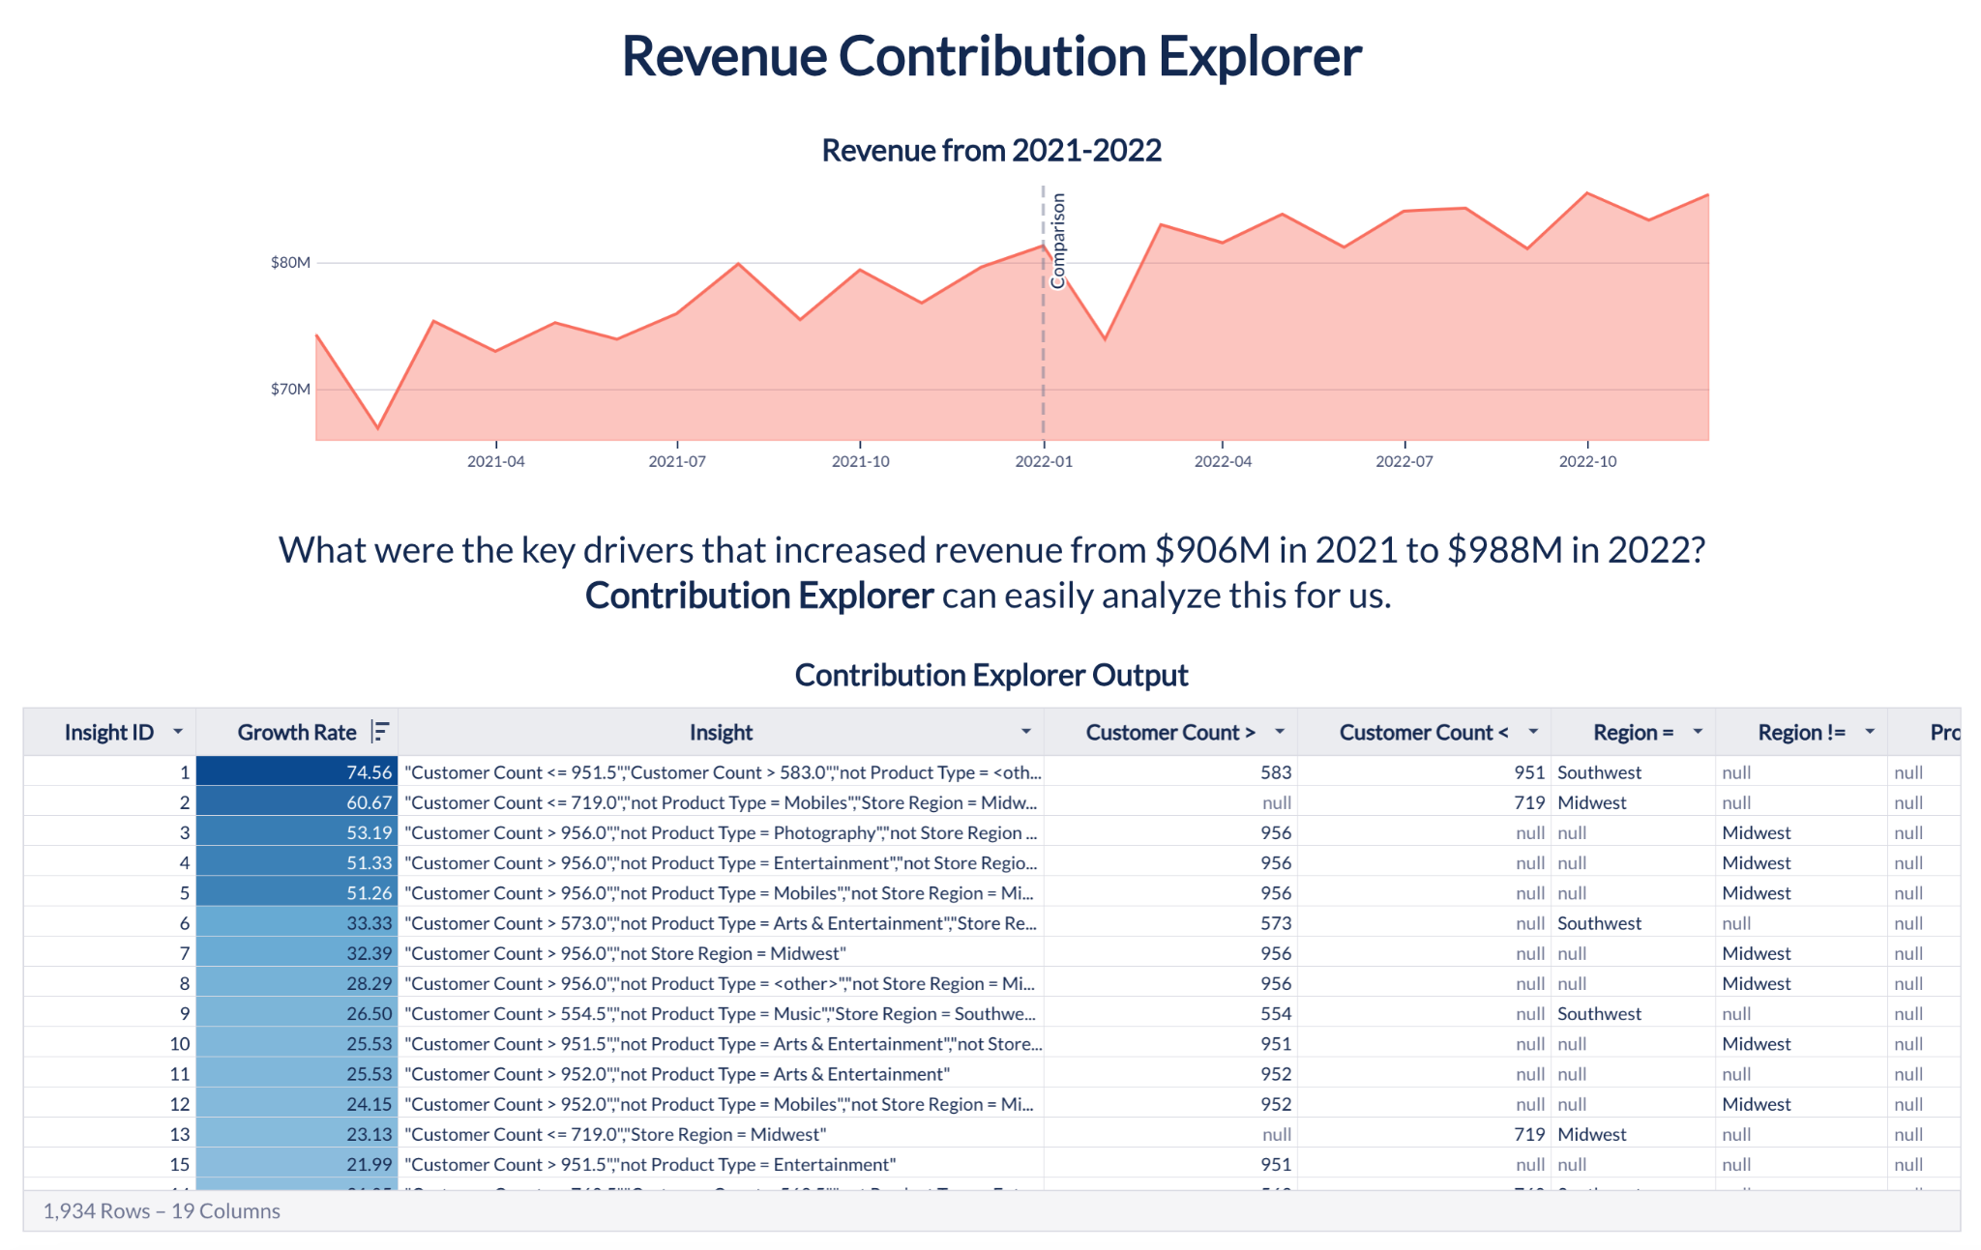Click the Insight column header label
The height and width of the screenshot is (1250, 1981).
pyautogui.click(x=721, y=733)
